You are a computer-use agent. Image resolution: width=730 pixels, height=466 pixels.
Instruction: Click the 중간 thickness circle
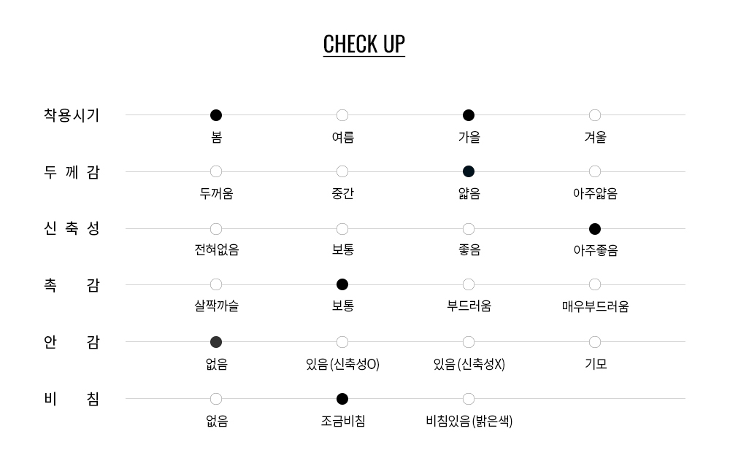tap(342, 171)
